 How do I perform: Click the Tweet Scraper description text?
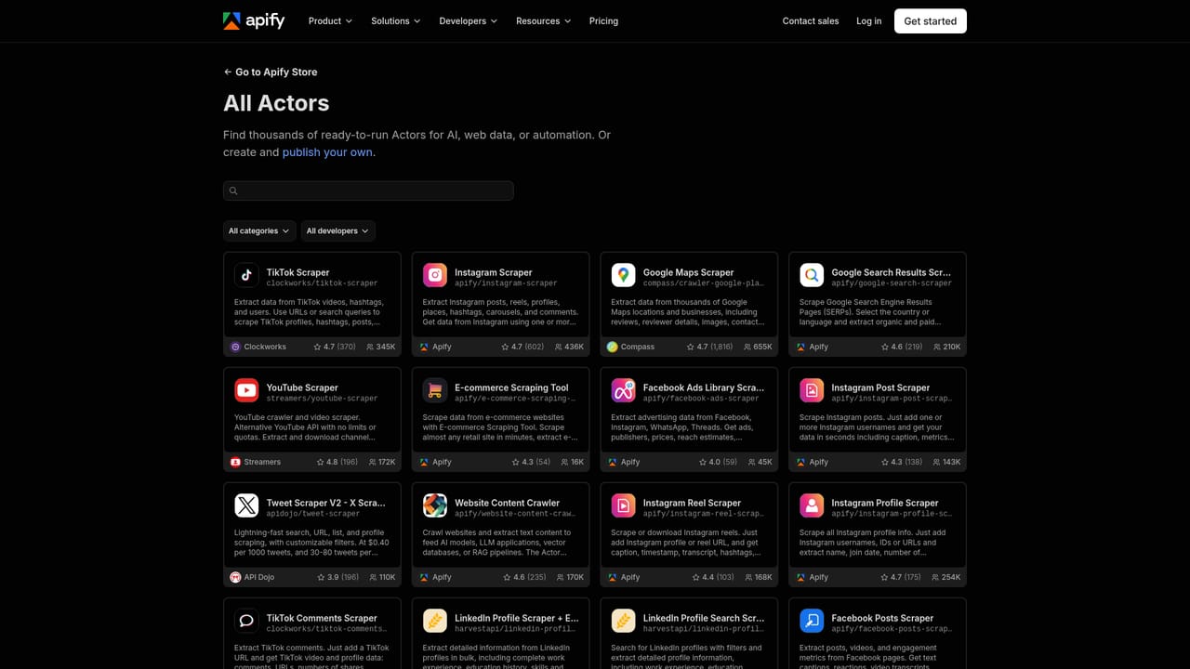pyautogui.click(x=311, y=543)
